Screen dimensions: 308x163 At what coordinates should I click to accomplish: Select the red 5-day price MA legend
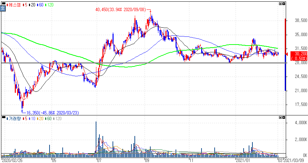click(x=25, y=5)
